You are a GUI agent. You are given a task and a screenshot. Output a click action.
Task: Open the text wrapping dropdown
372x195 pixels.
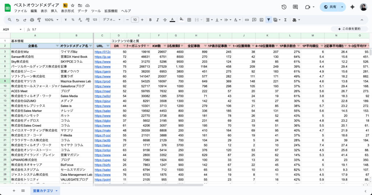tap(227, 20)
